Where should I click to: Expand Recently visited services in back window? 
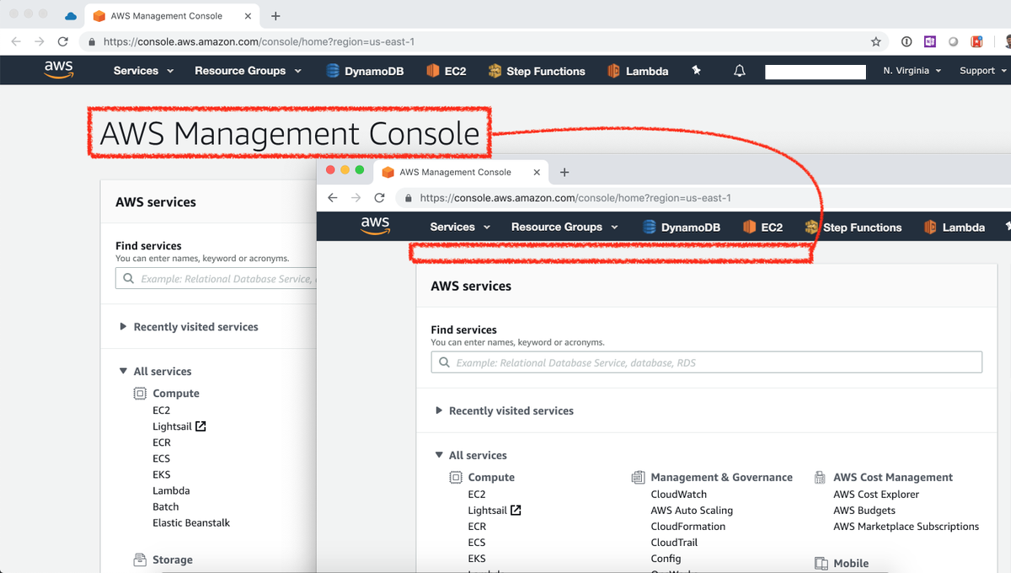point(190,327)
